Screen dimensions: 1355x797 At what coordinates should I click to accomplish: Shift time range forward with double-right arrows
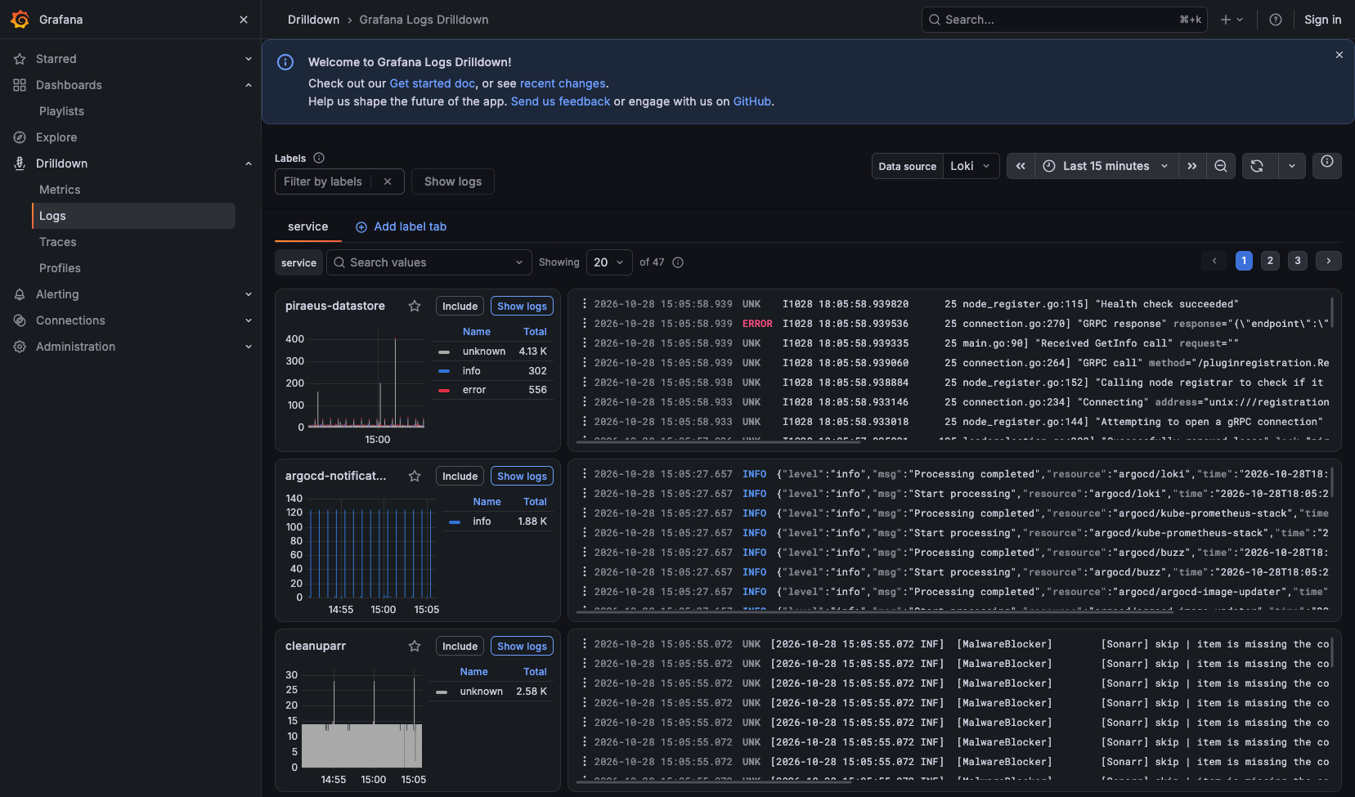pos(1192,166)
